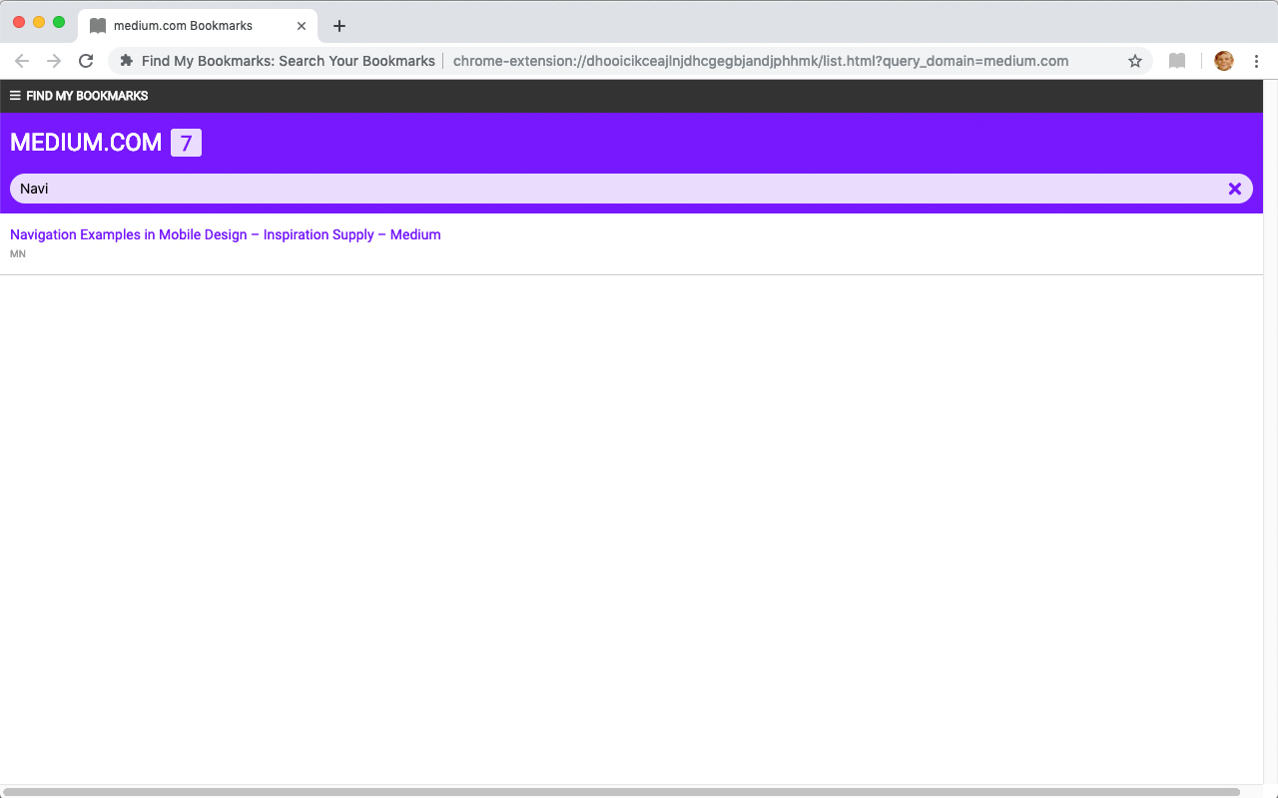Click the MEDIUM.COM heading
This screenshot has width=1278, height=798.
coord(86,143)
